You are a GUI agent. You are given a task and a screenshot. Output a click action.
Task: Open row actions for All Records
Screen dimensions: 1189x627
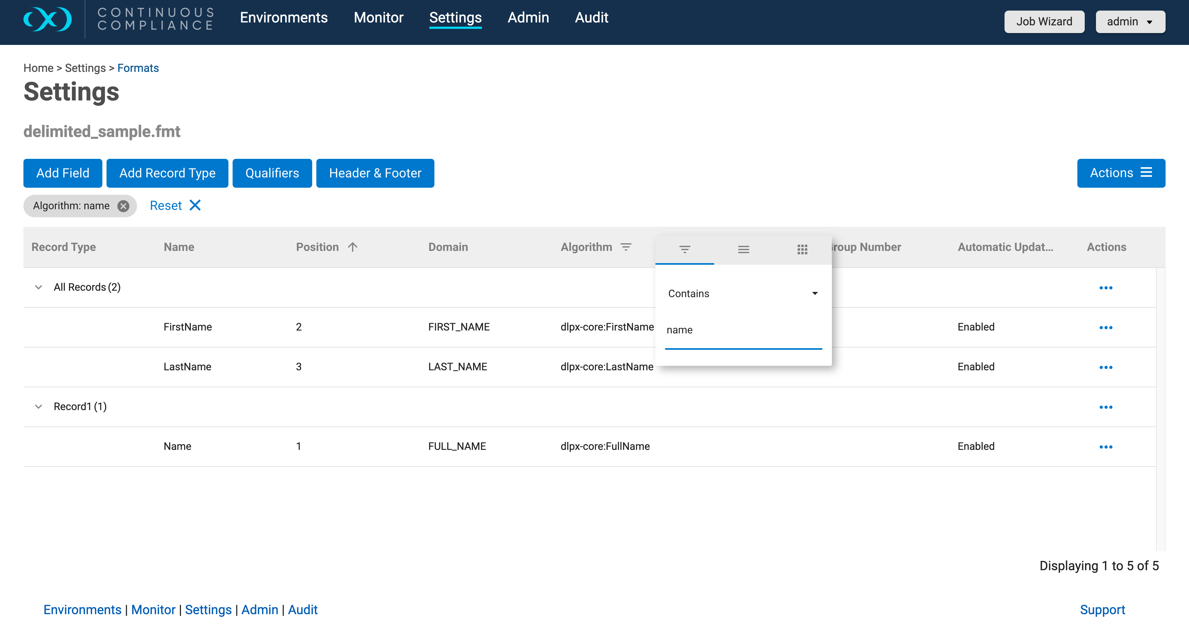(1106, 288)
